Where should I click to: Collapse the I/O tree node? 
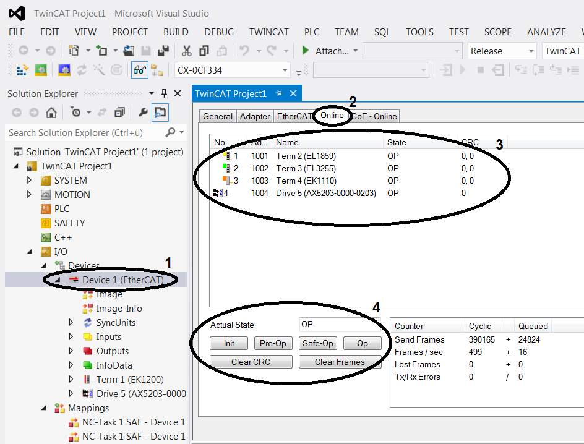[x=30, y=252]
